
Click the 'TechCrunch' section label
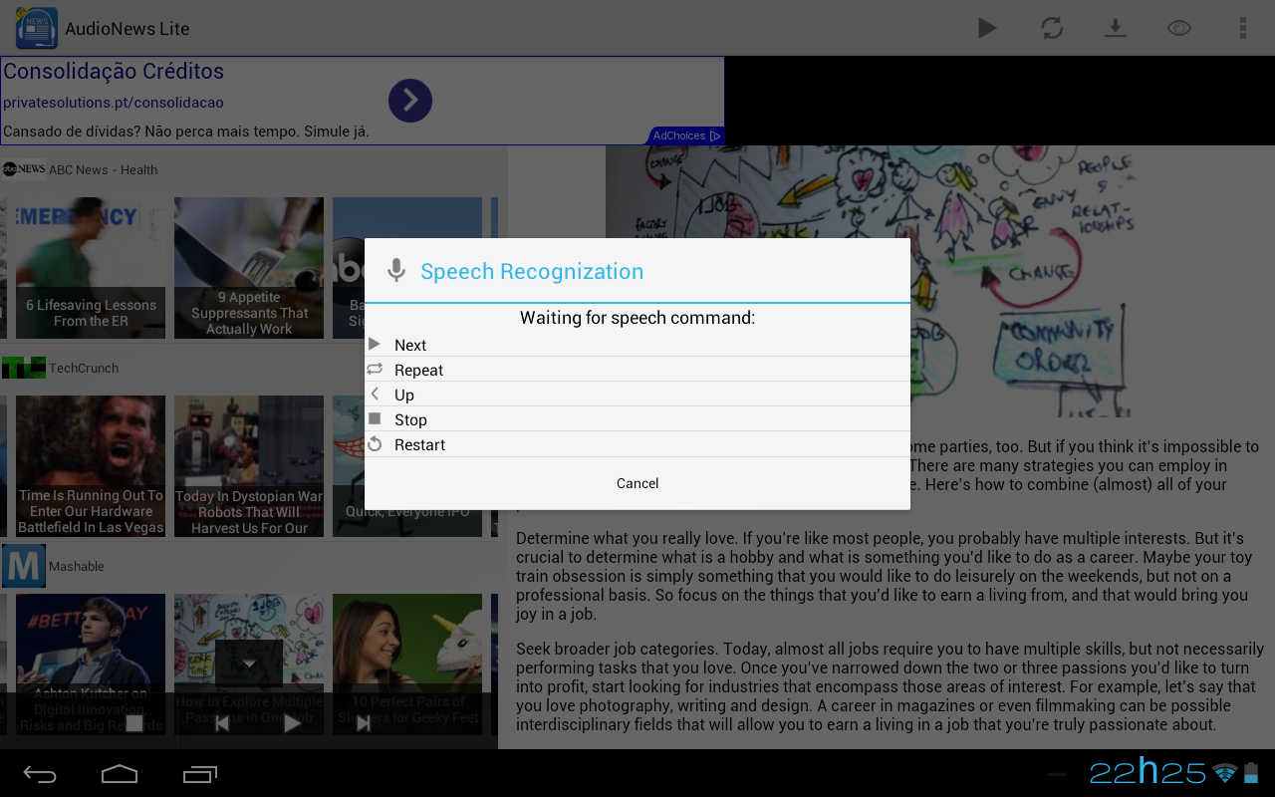[84, 368]
